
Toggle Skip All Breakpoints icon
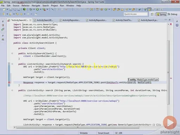[52, 9]
